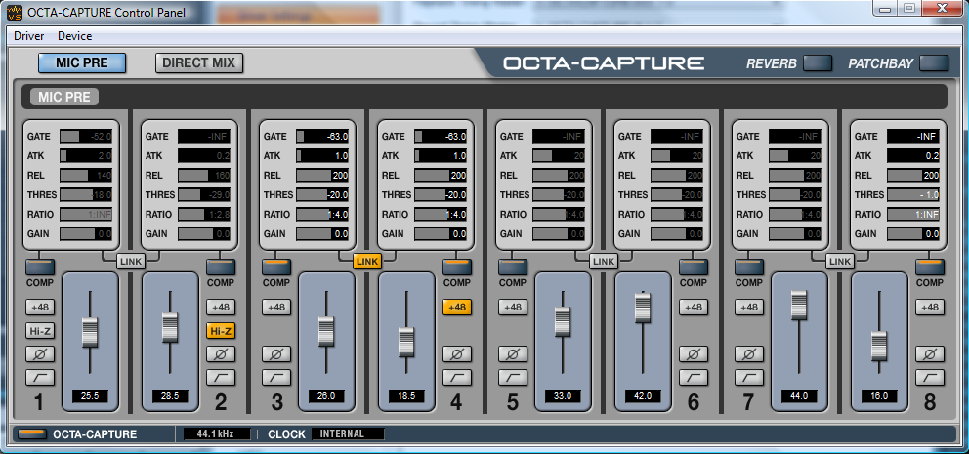Open the Device menu
The image size is (969, 454).
tap(75, 36)
